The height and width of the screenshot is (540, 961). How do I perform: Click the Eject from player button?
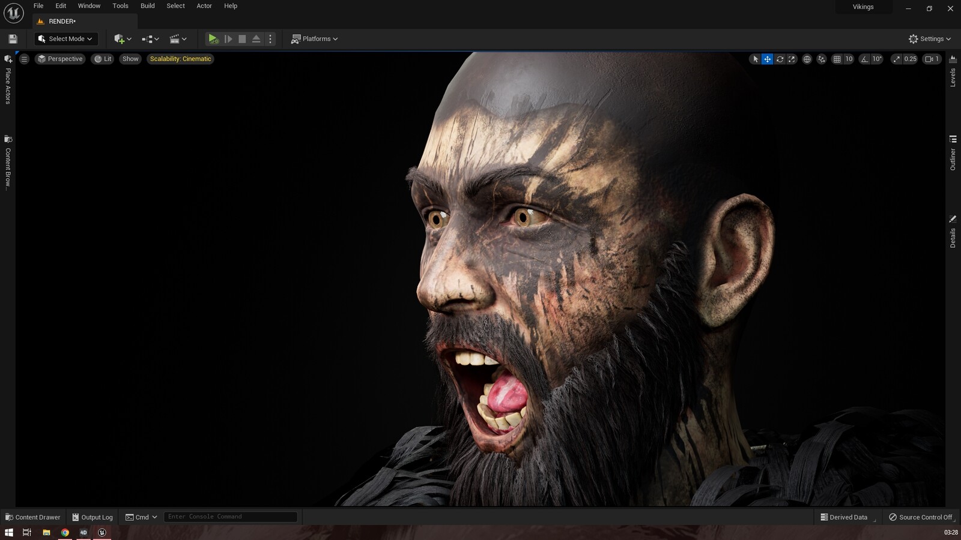[x=256, y=39]
